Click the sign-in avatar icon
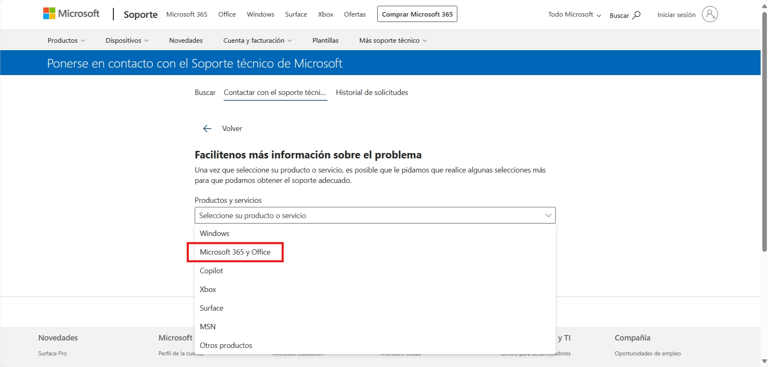Screen dimensions: 768x367 click(710, 14)
